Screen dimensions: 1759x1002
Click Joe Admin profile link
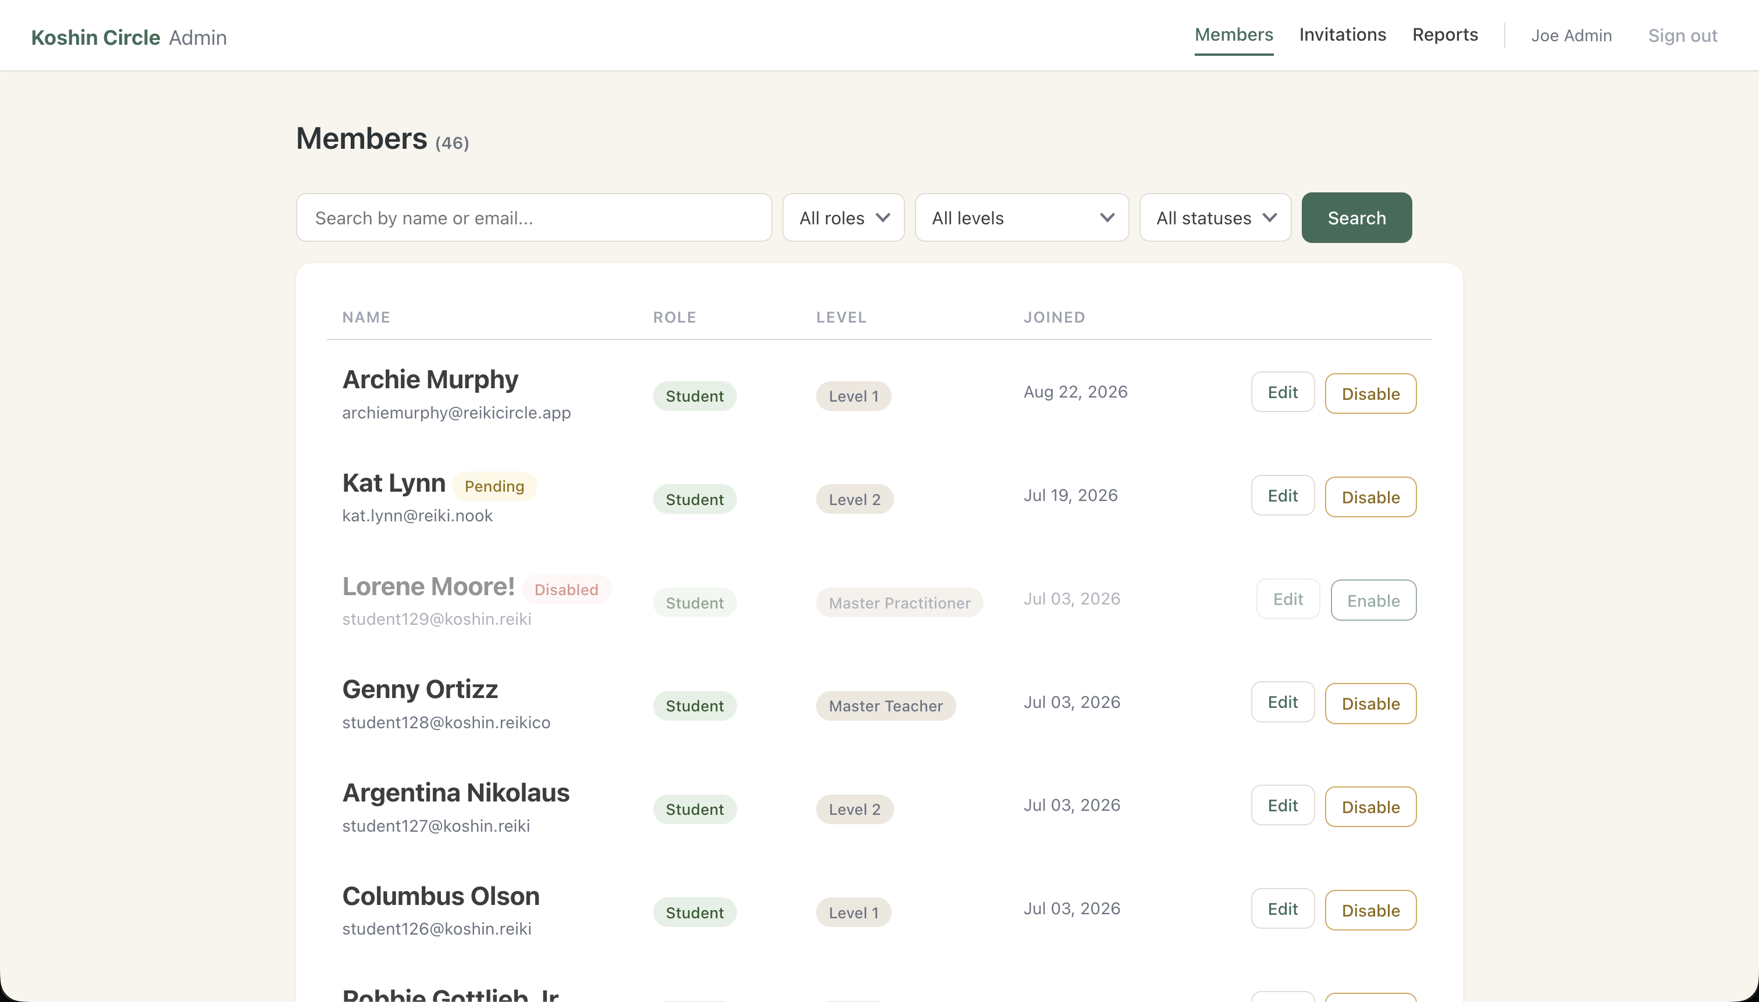point(1571,36)
